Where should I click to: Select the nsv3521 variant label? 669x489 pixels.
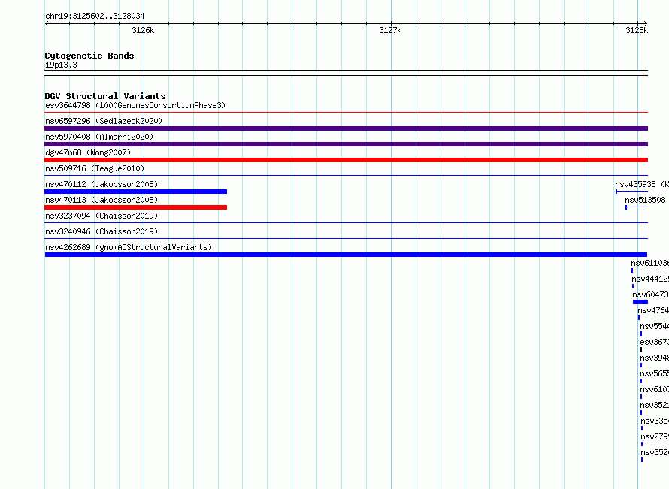655,405
